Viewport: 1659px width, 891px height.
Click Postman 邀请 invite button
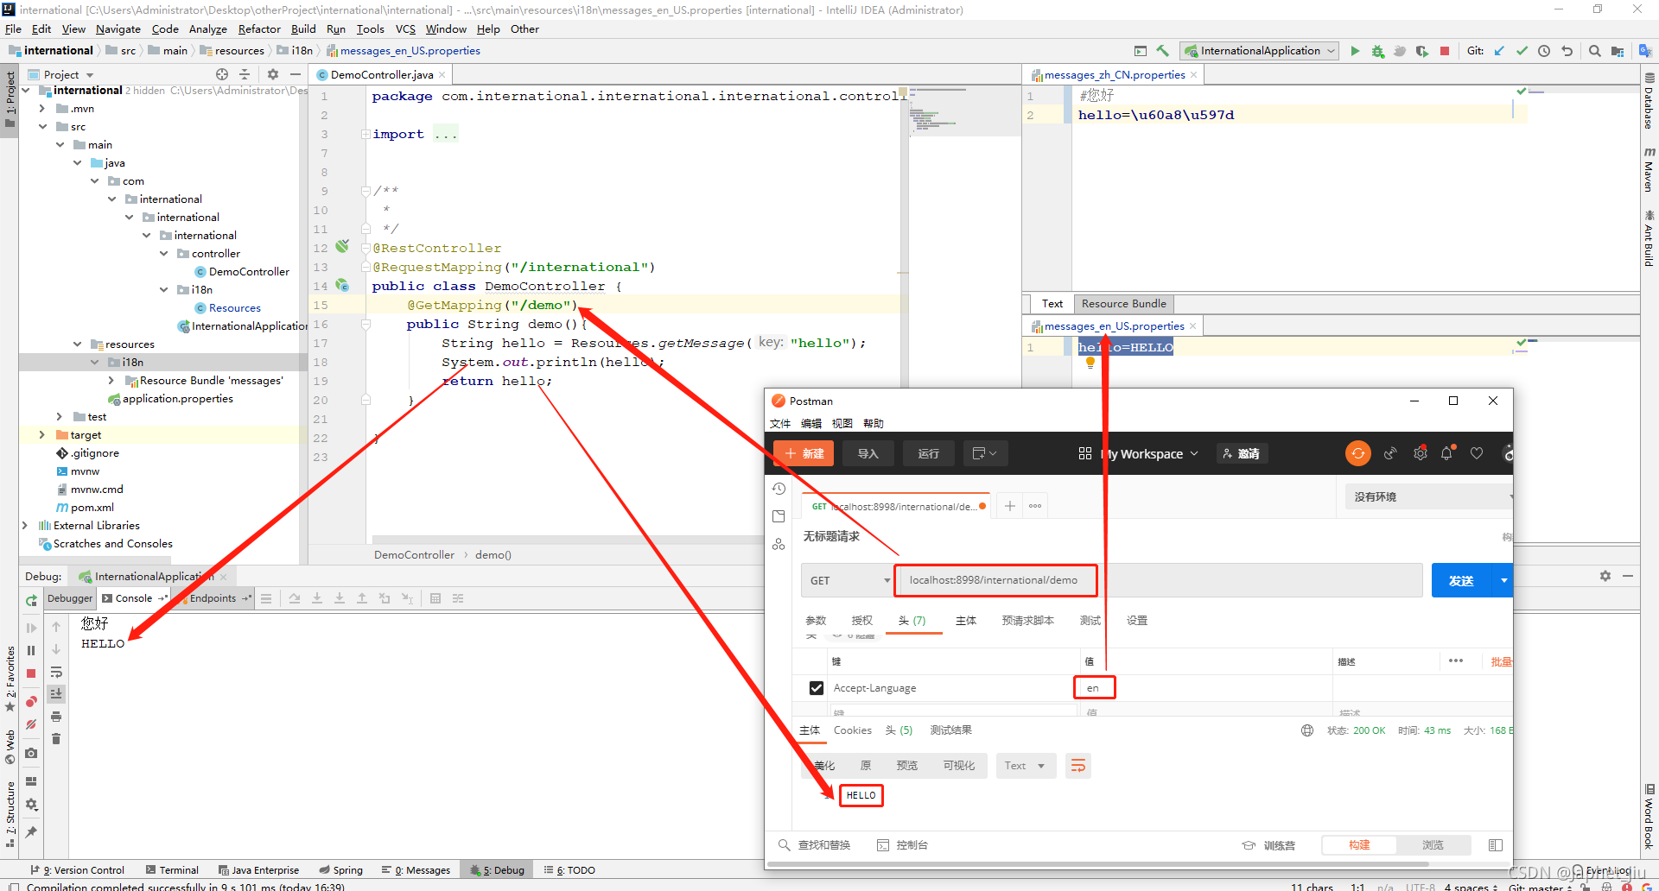coord(1242,453)
